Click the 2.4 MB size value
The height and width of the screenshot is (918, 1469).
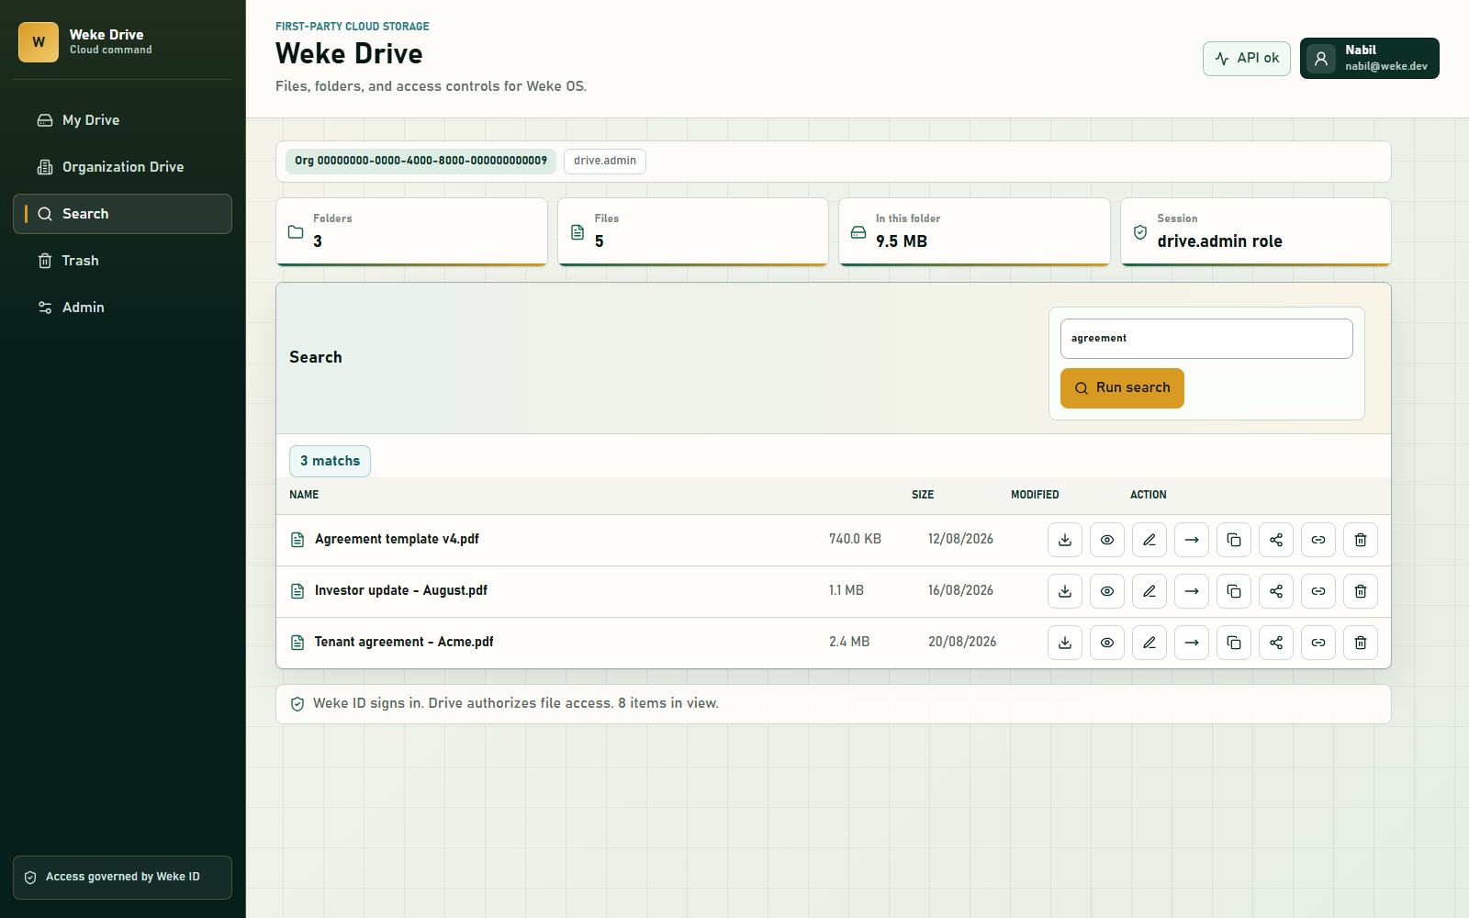coord(849,643)
